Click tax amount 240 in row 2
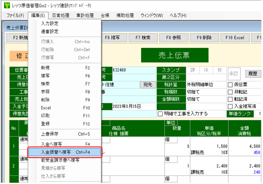The image size is (263, 184). 257,172
